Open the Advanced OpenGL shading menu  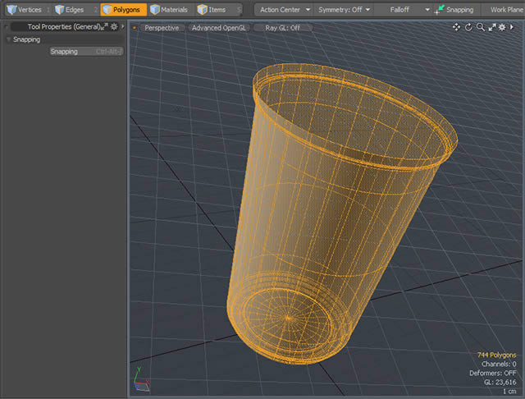coord(219,28)
